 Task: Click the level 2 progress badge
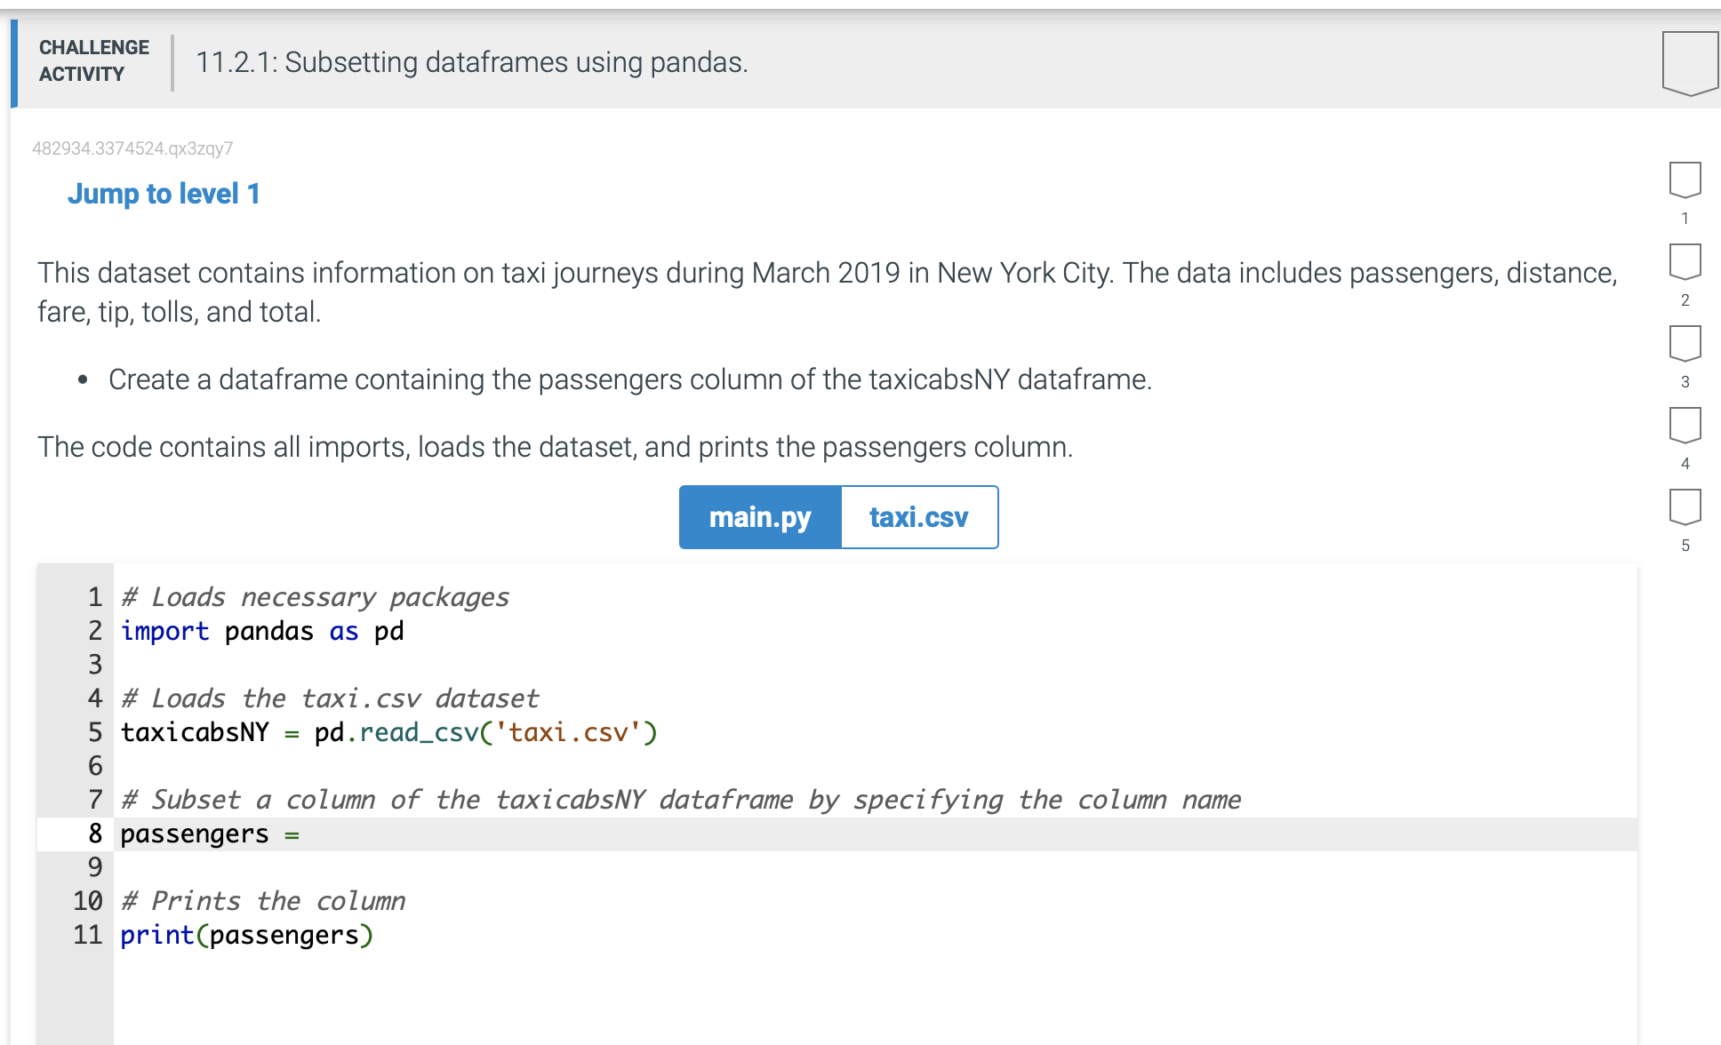(x=1685, y=262)
